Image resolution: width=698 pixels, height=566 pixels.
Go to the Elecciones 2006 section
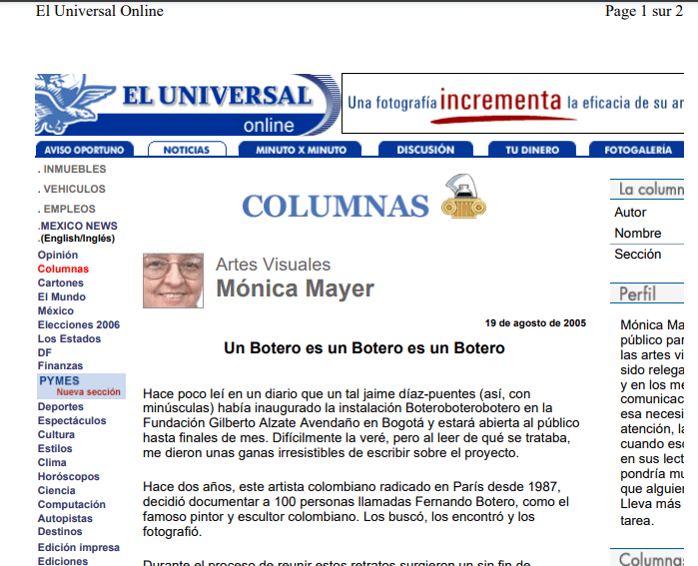point(79,325)
